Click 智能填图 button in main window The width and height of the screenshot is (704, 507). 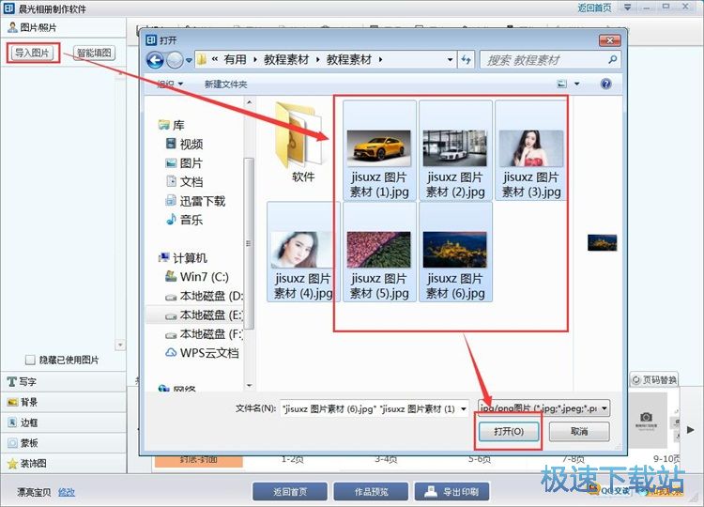coord(94,53)
